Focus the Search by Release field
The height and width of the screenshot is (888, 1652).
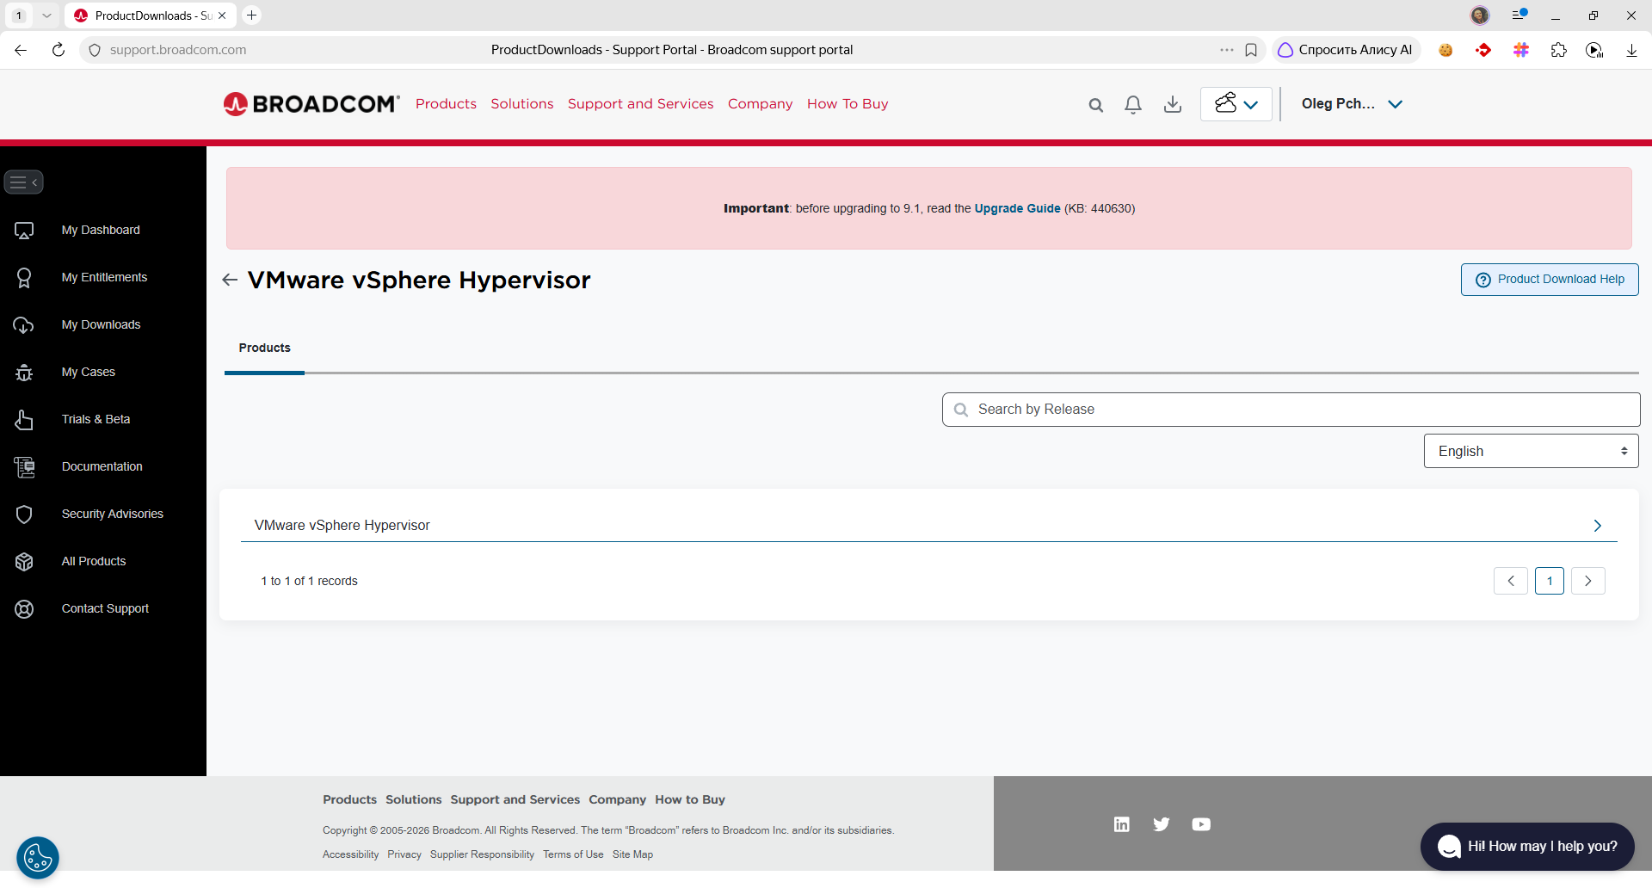point(1291,410)
